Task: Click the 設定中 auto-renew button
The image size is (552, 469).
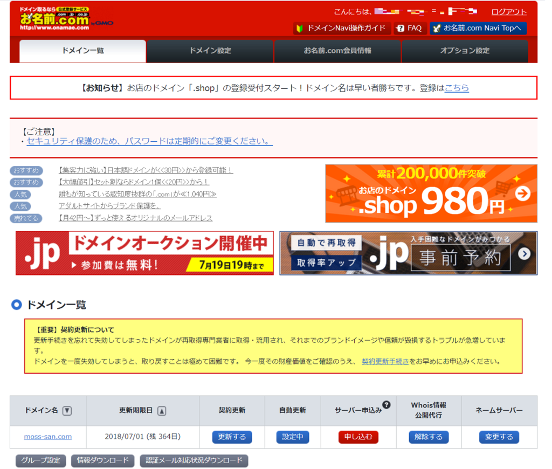Action: point(293,437)
